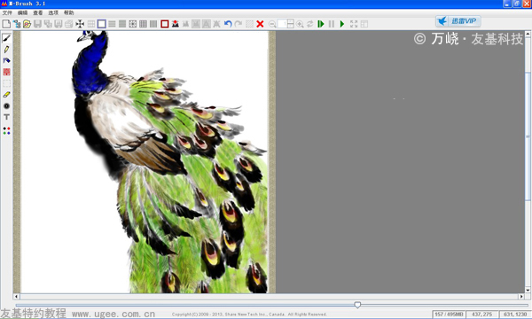Open the 选项 (Options) menu
Screen dimensions: 532x319
53,13
